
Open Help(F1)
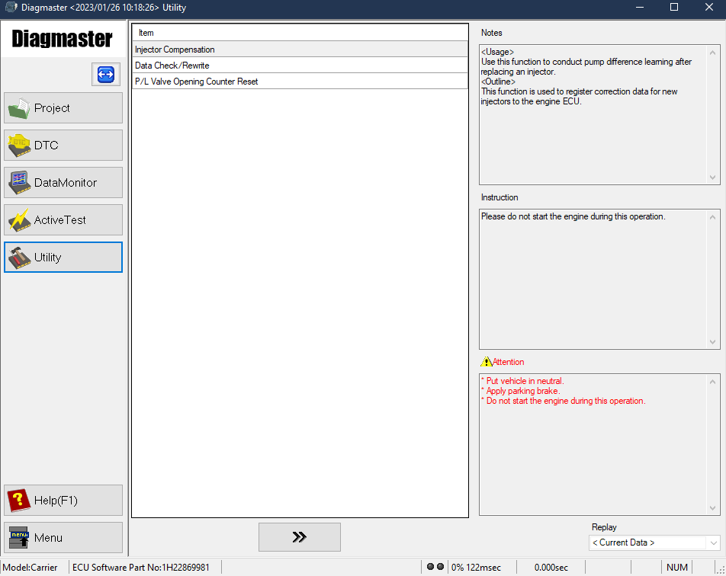pyautogui.click(x=63, y=500)
